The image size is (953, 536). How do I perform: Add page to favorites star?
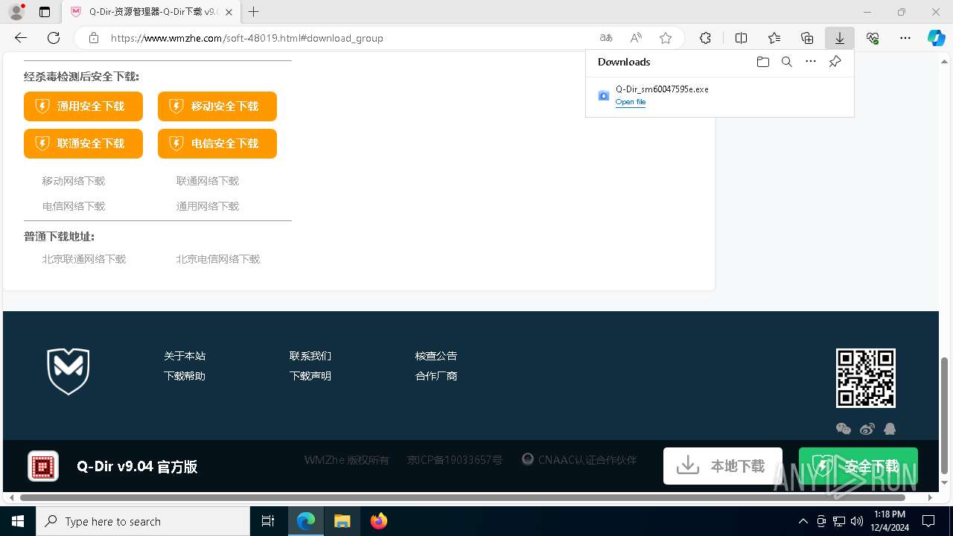(666, 38)
